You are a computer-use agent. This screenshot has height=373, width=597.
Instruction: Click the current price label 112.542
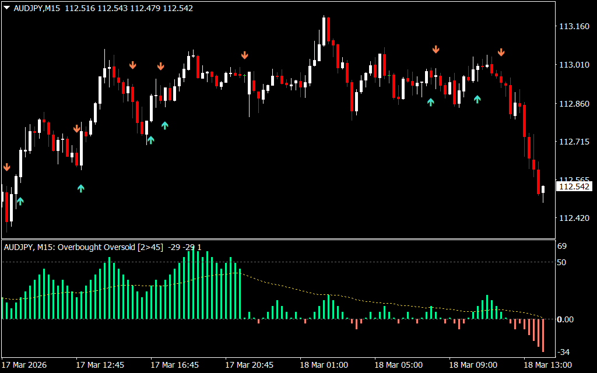coord(574,186)
